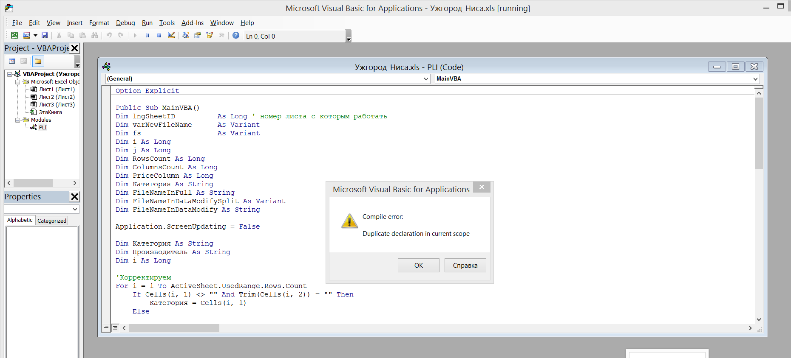791x358 pixels.
Task: Save the workbook with the Save icon
Action: [x=45, y=36]
